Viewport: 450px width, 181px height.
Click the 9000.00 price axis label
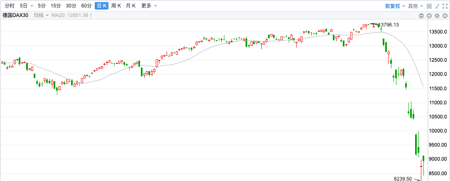point(438,159)
